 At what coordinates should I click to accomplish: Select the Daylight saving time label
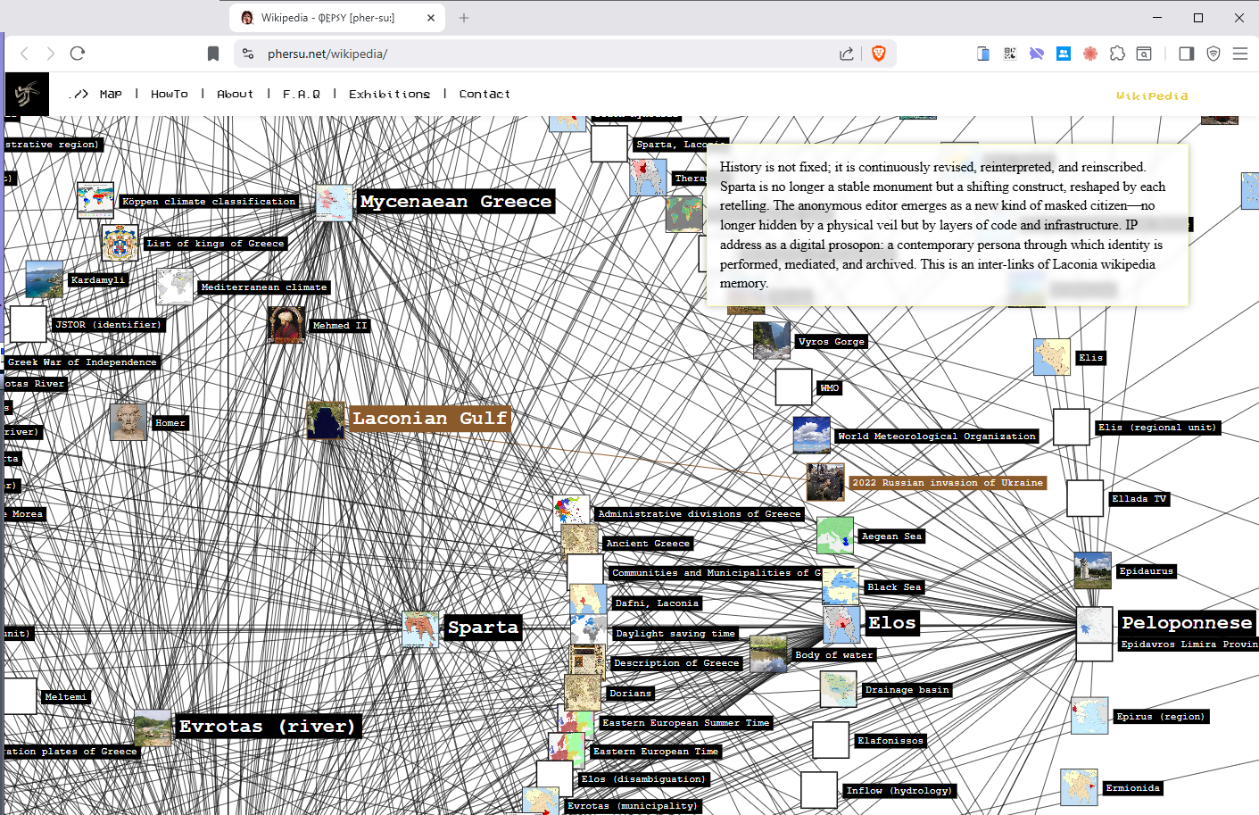pyautogui.click(x=675, y=634)
